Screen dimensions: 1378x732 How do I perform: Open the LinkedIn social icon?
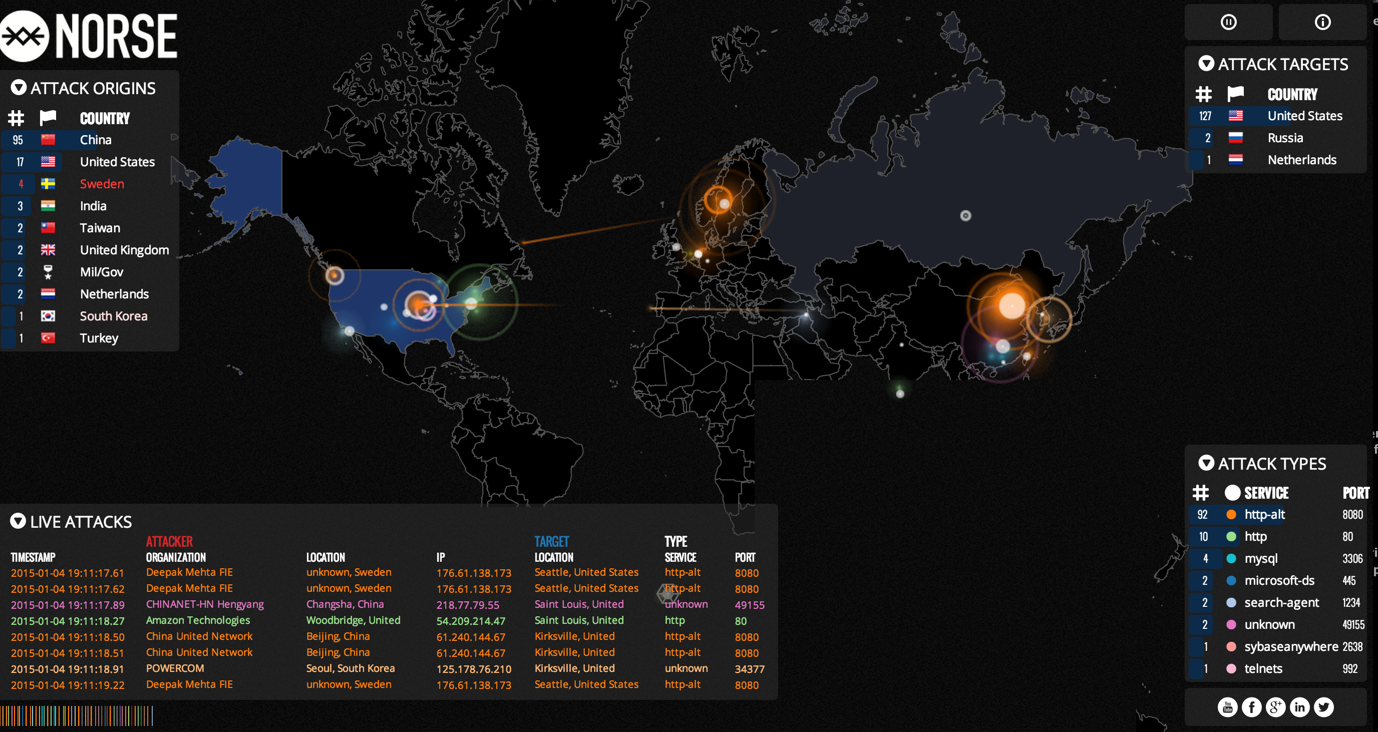(x=1299, y=707)
